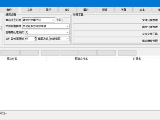Expand the 有非法字符时 dropdown
Viewport: 160px width, 120px height.
tap(39, 20)
